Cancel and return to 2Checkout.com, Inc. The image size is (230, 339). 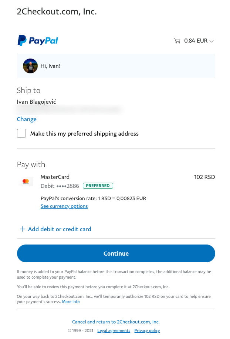tap(116, 322)
